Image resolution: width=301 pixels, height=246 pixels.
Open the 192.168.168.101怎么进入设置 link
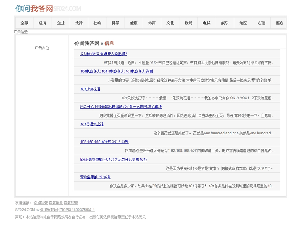pos(104,142)
